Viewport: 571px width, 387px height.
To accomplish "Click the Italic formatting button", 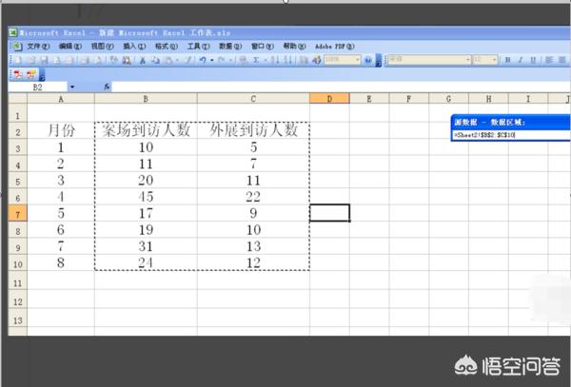I will click(522, 59).
